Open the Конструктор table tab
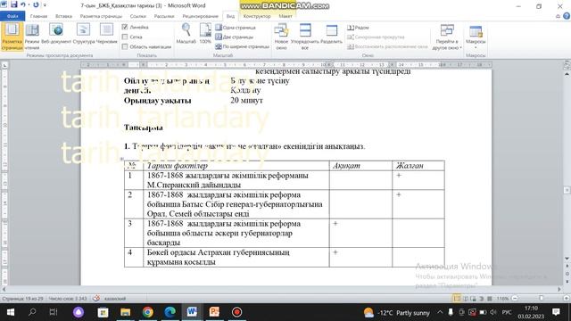 (257, 16)
